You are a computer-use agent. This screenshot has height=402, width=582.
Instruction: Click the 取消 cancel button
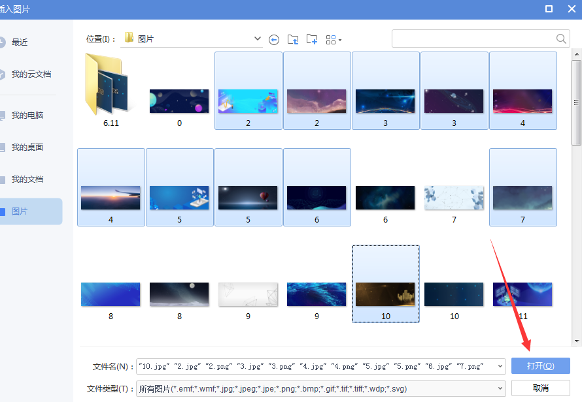point(540,388)
